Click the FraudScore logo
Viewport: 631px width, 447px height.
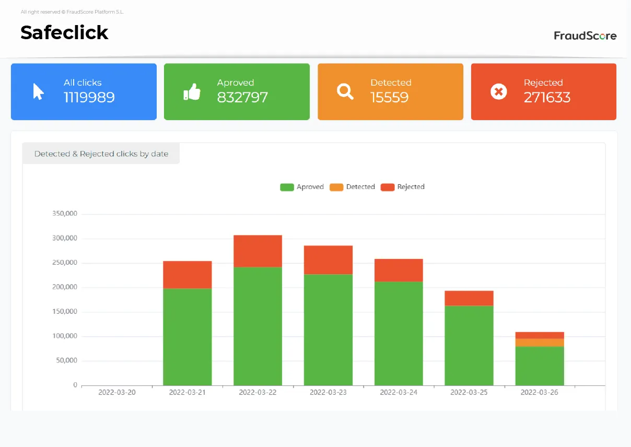pos(585,36)
